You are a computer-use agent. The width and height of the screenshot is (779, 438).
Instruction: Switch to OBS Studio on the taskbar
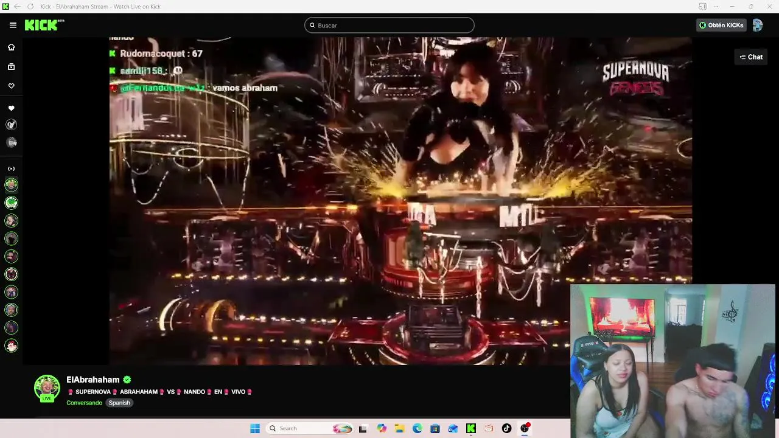tap(525, 428)
